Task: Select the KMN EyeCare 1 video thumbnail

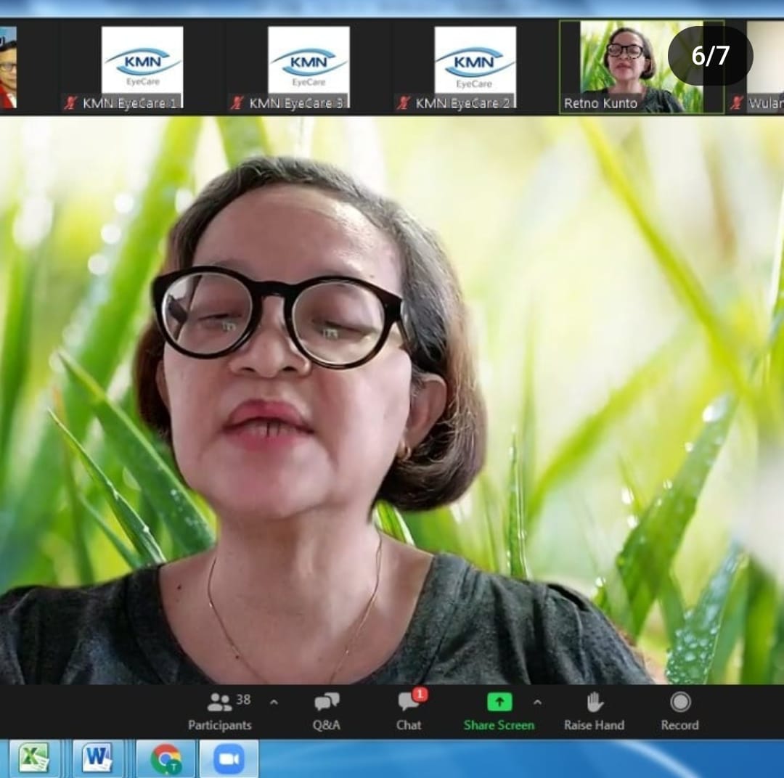Action: (142, 62)
